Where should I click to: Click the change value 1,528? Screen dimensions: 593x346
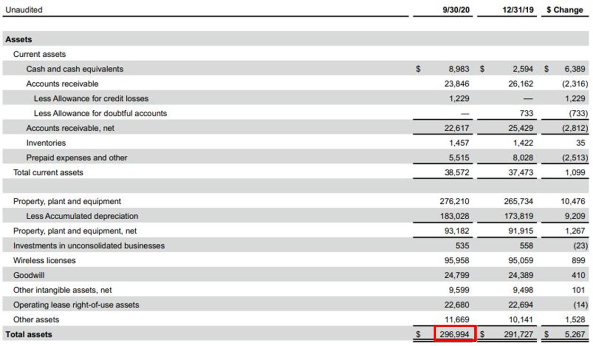(x=575, y=319)
